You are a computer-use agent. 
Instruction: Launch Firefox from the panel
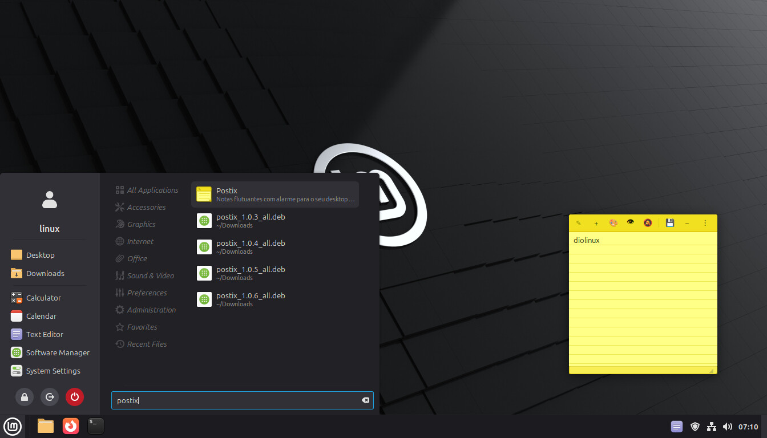71,426
